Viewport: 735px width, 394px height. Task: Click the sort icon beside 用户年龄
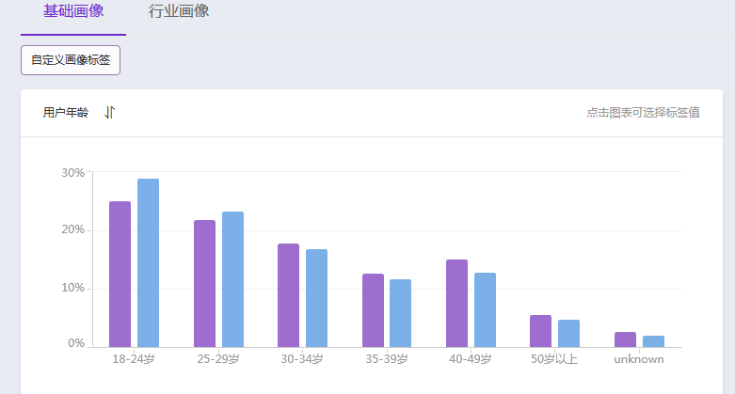coord(109,113)
